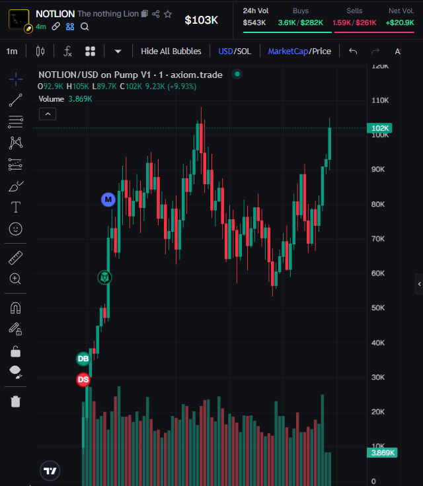Select the brush drawing tool
The image size is (423, 486).
(x=15, y=186)
